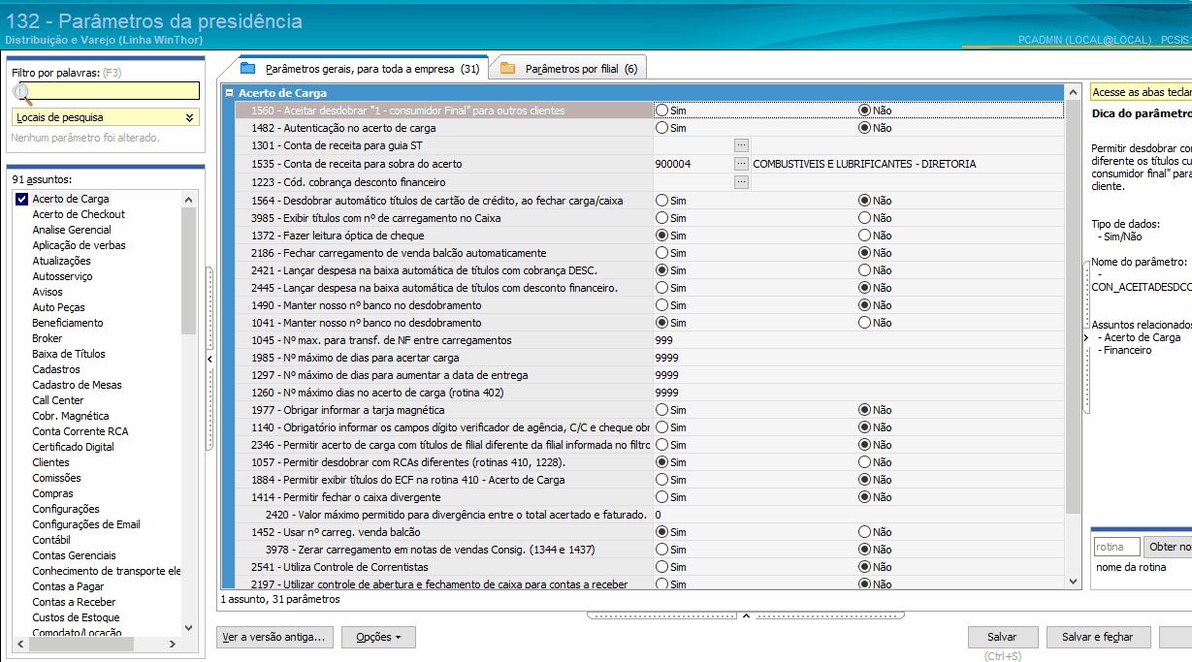Select Não for 1041 Manter nosso nº banco
Screen dimensions: 1192x662
tap(864, 323)
